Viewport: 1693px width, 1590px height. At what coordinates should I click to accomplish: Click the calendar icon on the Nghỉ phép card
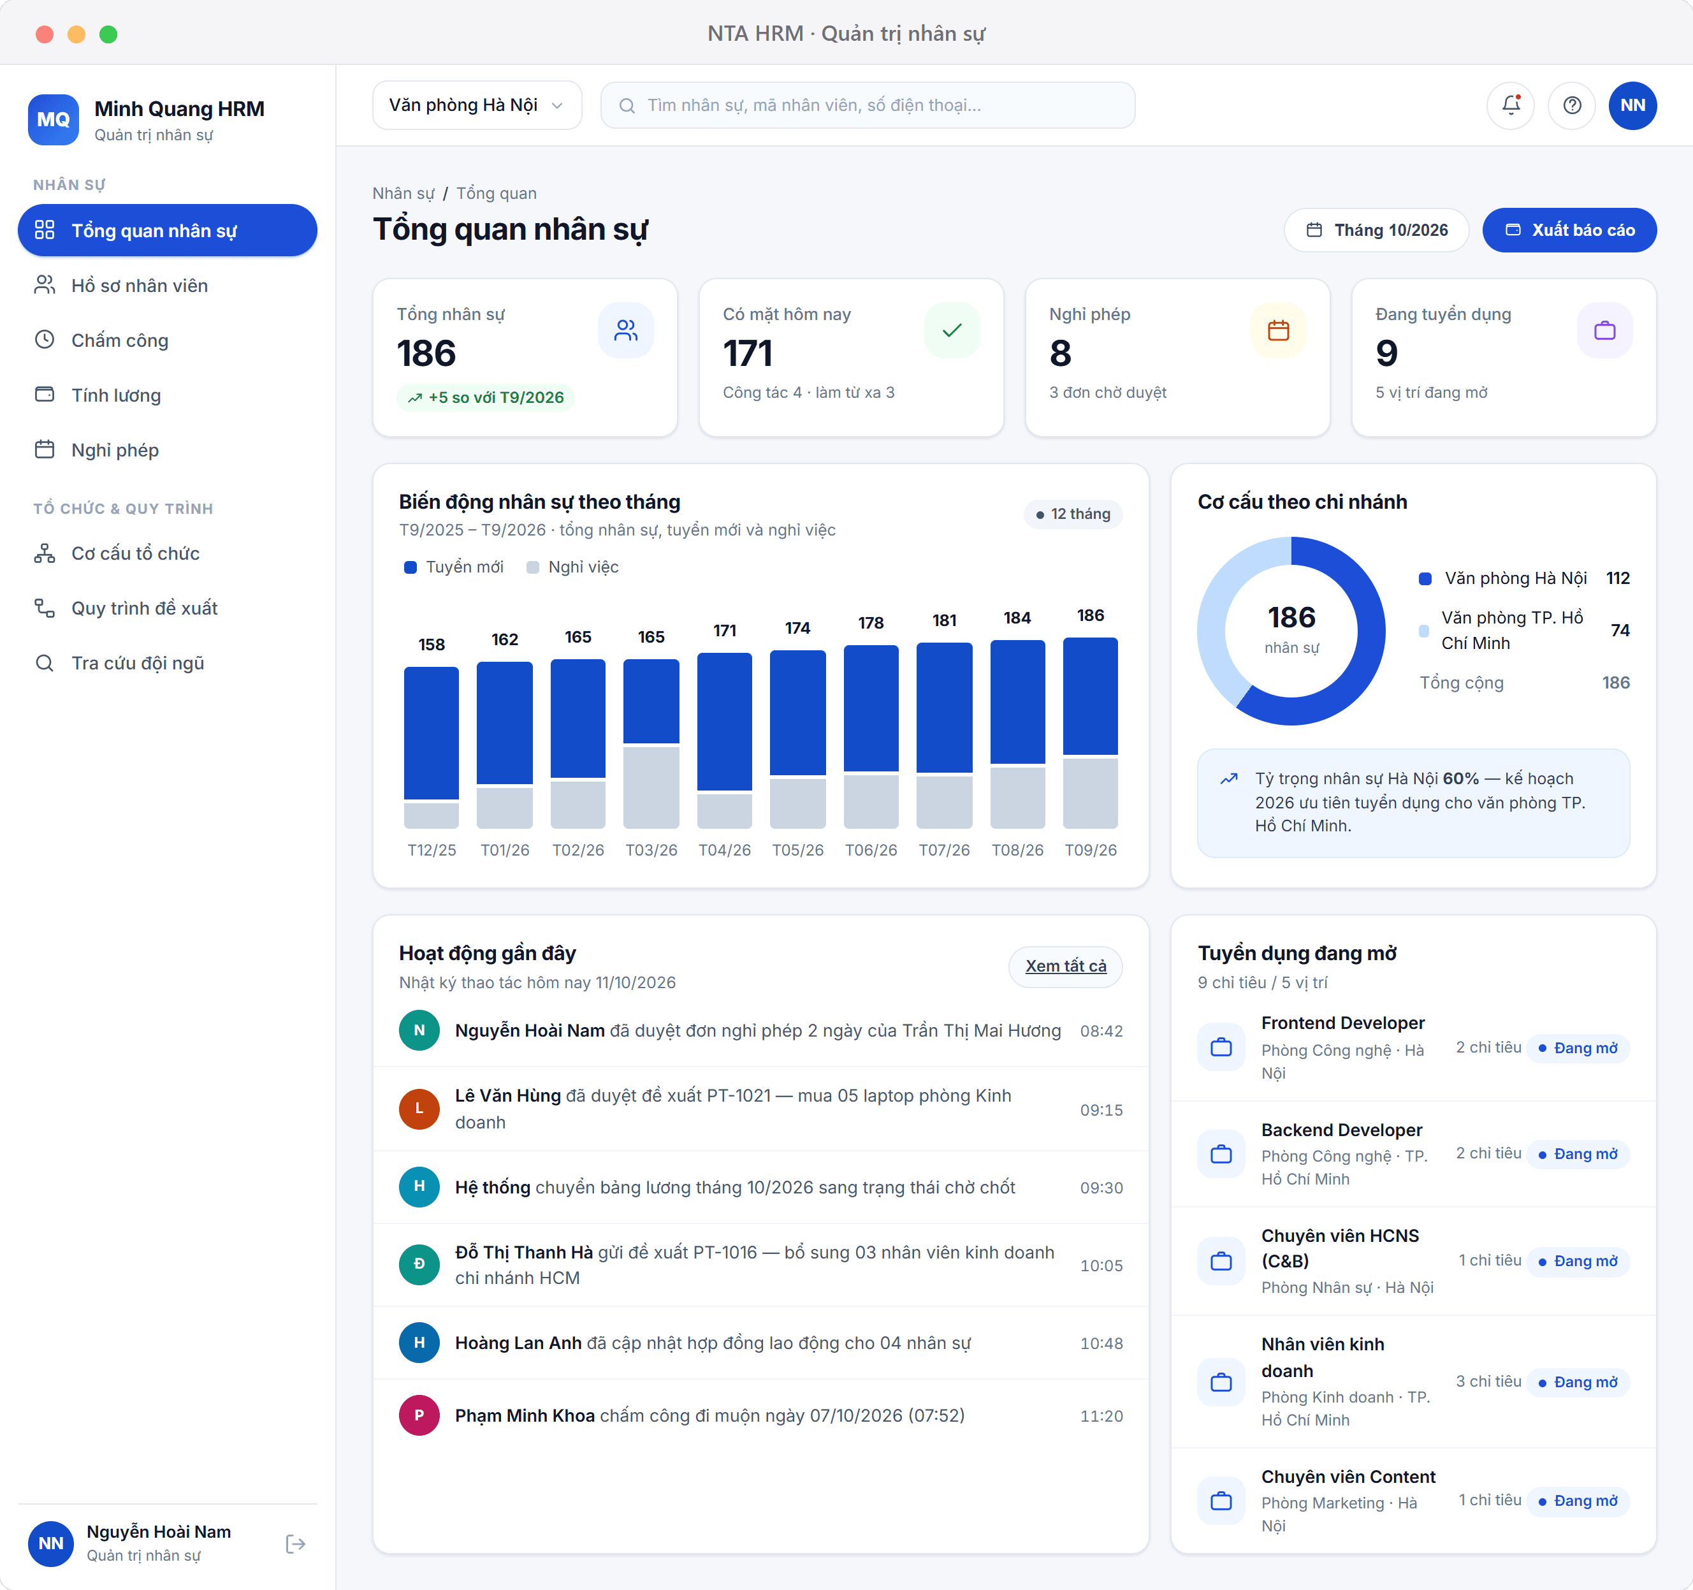[1277, 330]
